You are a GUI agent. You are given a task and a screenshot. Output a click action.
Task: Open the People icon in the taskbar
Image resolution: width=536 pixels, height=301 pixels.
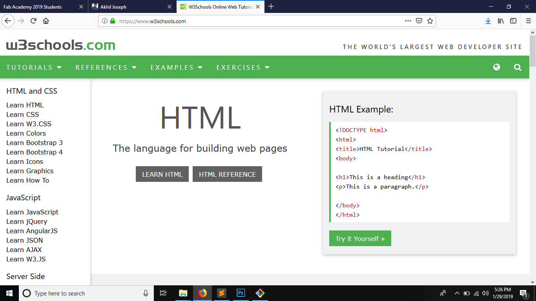(443, 293)
